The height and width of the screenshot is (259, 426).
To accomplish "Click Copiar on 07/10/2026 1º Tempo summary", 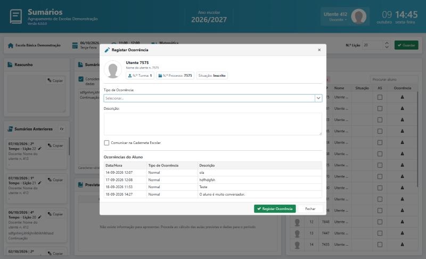I will [55, 180].
